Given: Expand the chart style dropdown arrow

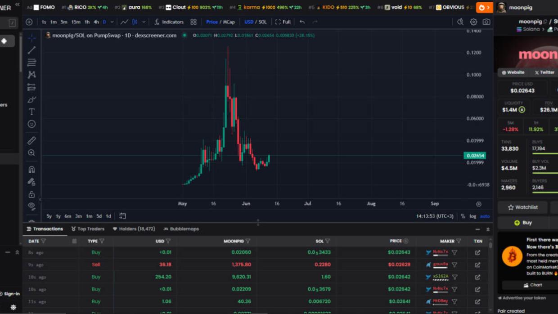Looking at the screenshot, I should (144, 22).
